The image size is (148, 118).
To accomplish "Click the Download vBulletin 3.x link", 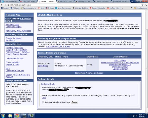I will (x=120, y=65).
